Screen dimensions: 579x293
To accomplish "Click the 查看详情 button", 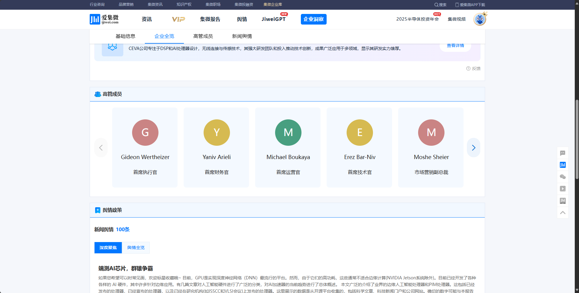I will pyautogui.click(x=455, y=46).
